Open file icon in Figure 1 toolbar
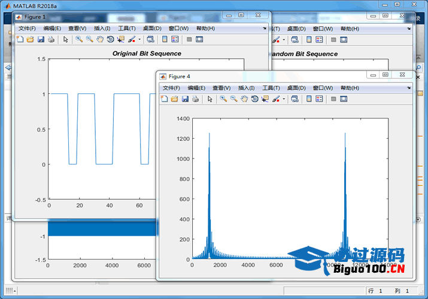The image size is (428, 299). pyautogui.click(x=30, y=39)
